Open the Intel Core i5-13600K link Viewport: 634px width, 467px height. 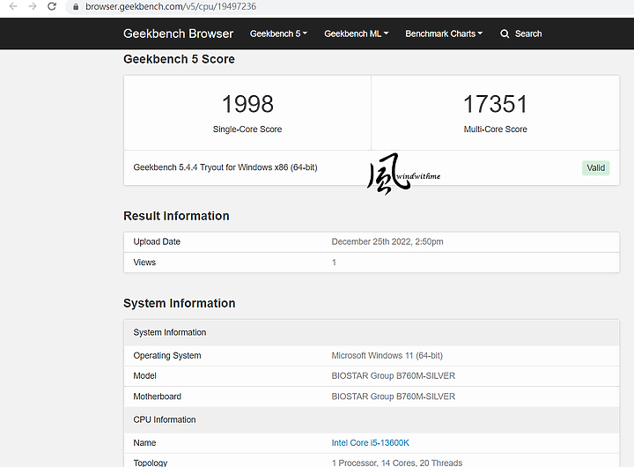tap(371, 442)
